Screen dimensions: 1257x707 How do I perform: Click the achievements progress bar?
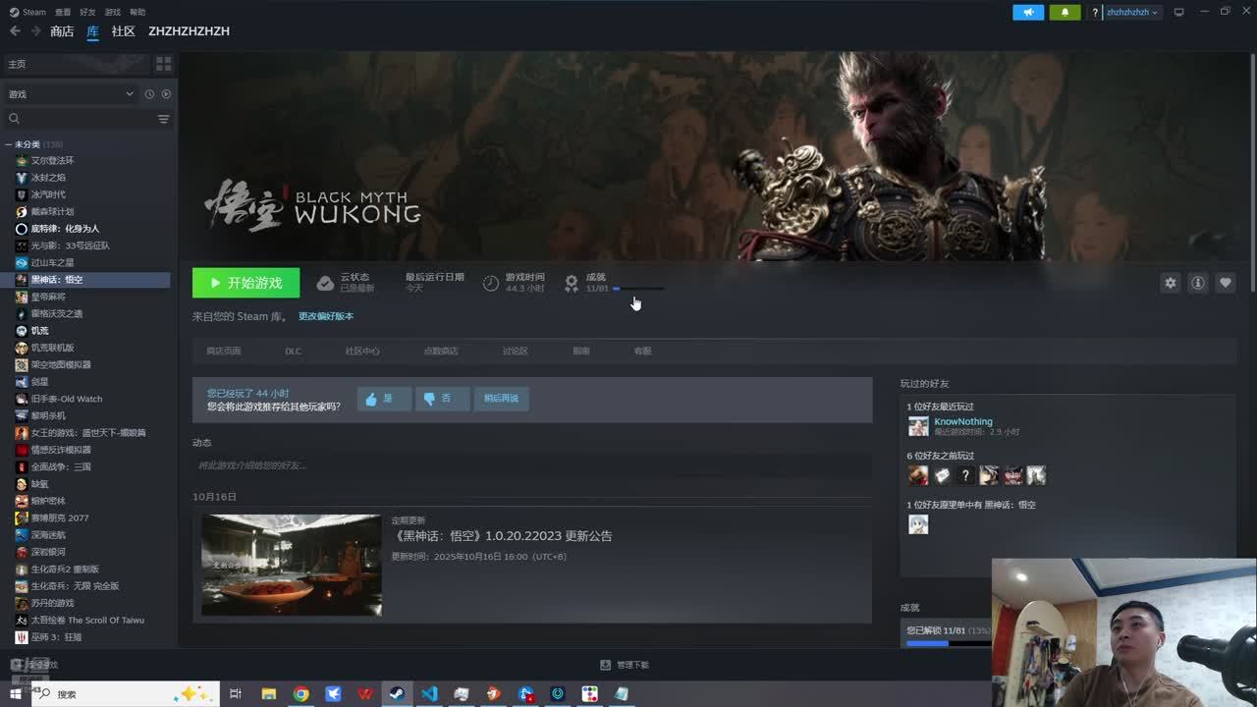(x=638, y=289)
